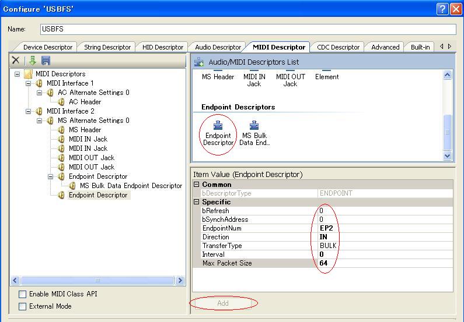This screenshot has height=322, width=464.
Task: Open the Audio Descriptor tab
Action: (x=218, y=47)
